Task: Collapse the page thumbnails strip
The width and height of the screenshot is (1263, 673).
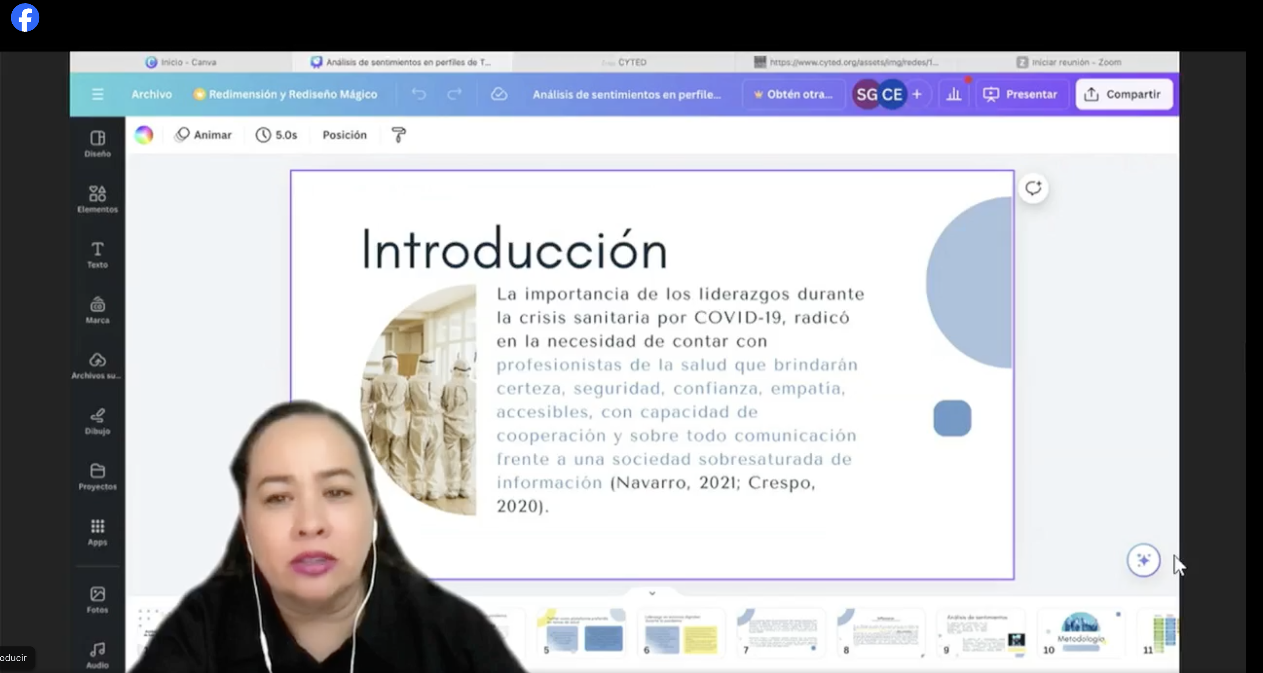Action: (652, 593)
